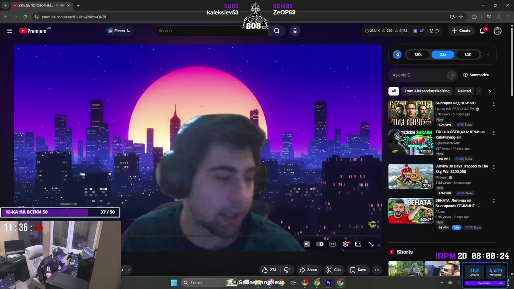The image size is (514, 289).
Task: Click the vidIQ logo in header stats bar
Action: [415, 31]
